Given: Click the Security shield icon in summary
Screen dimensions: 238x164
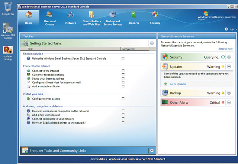Looking at the screenshot, I should pos(165,57).
